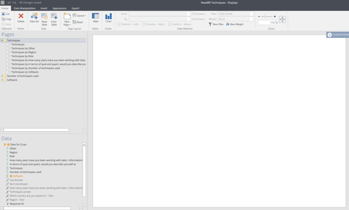Collapse the Techniques folder in Pages
The image size is (349, 210).
(x=2, y=40)
